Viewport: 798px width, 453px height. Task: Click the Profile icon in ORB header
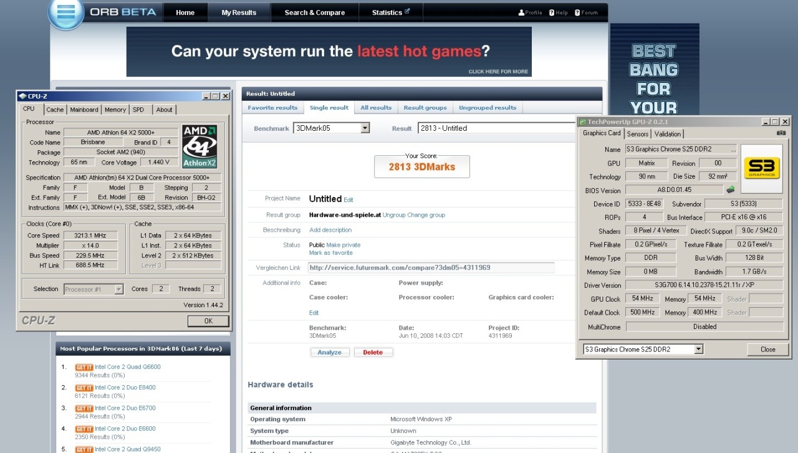[x=522, y=12]
